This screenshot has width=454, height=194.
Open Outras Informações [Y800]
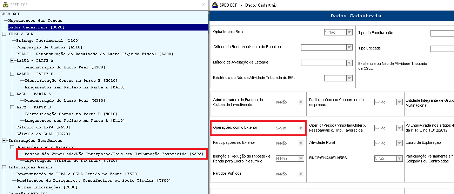tap(47, 187)
